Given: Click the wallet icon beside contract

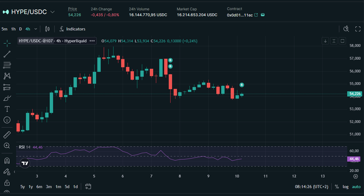Looking at the screenshot, I should [x=263, y=15].
